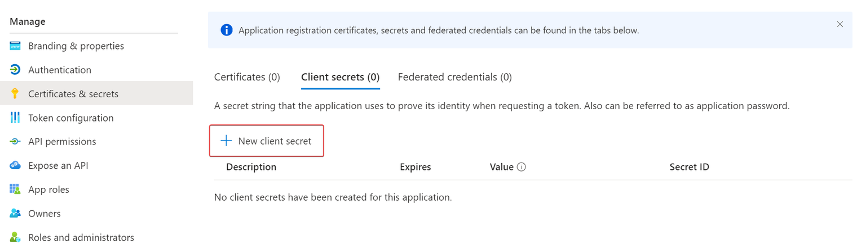Click the Token configuration bars icon

15,118
